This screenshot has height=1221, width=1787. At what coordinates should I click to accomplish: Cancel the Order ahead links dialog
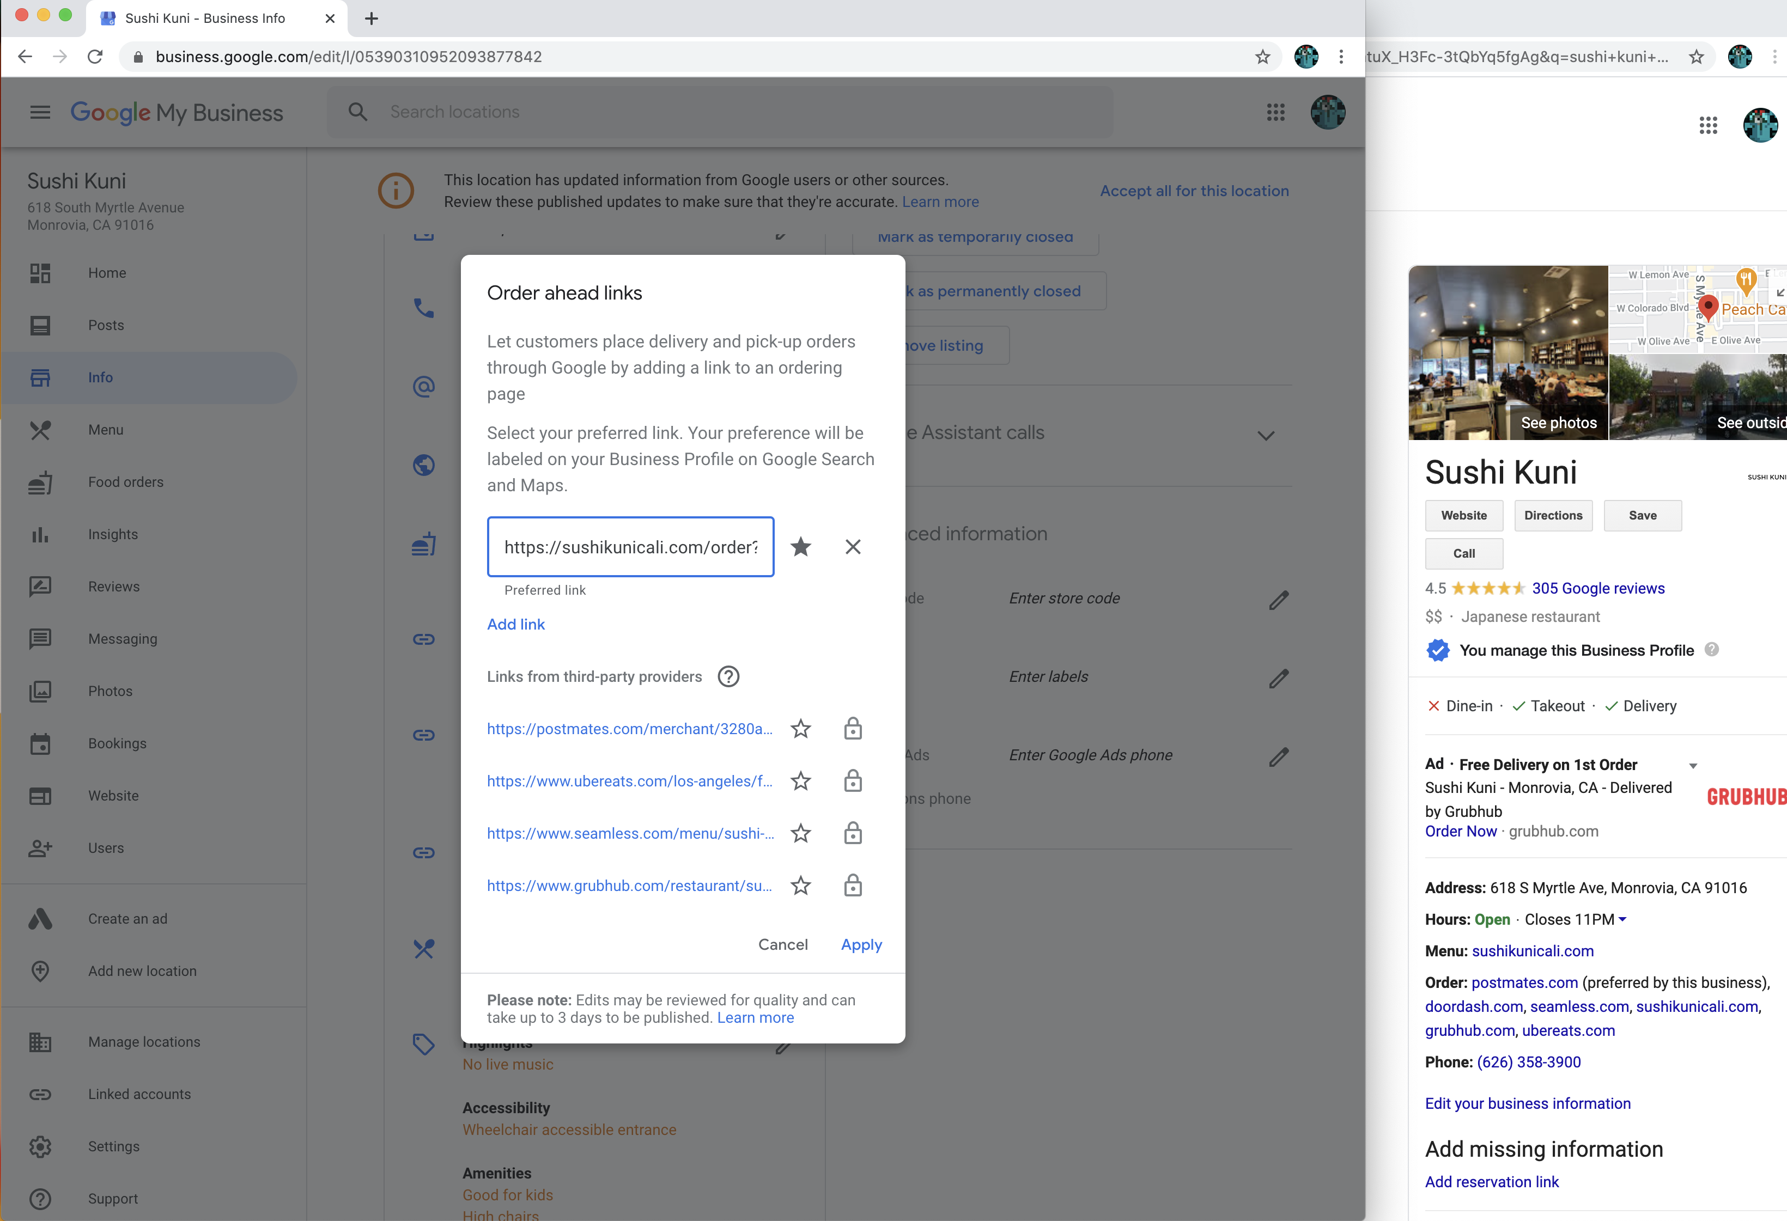783,944
